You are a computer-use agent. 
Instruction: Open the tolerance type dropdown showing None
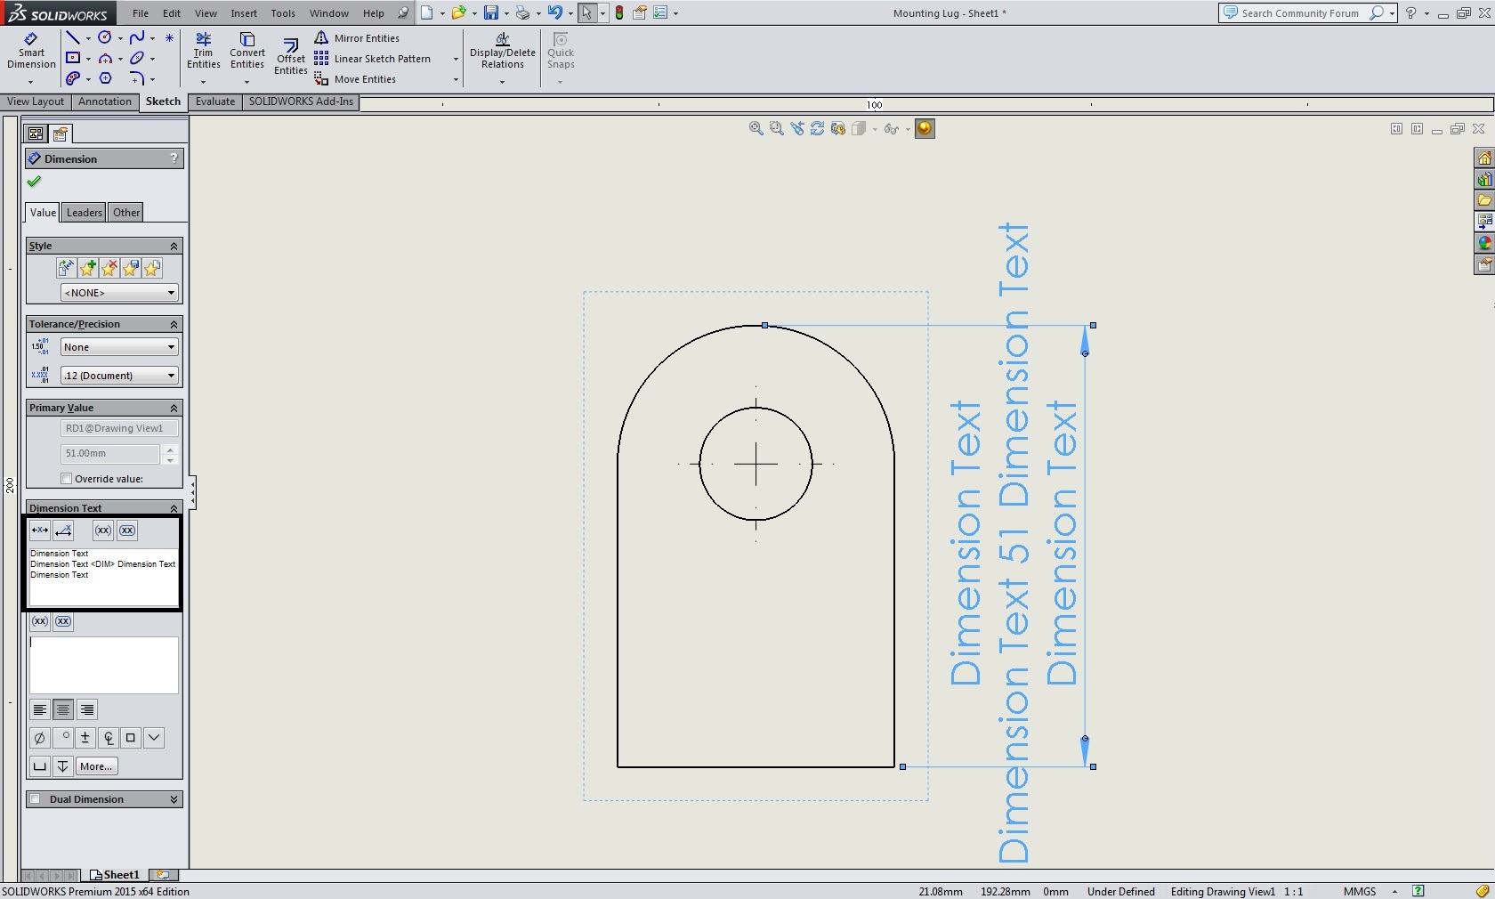coord(119,347)
